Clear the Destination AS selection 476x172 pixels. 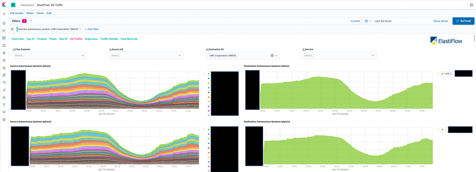pyautogui.click(x=272, y=56)
